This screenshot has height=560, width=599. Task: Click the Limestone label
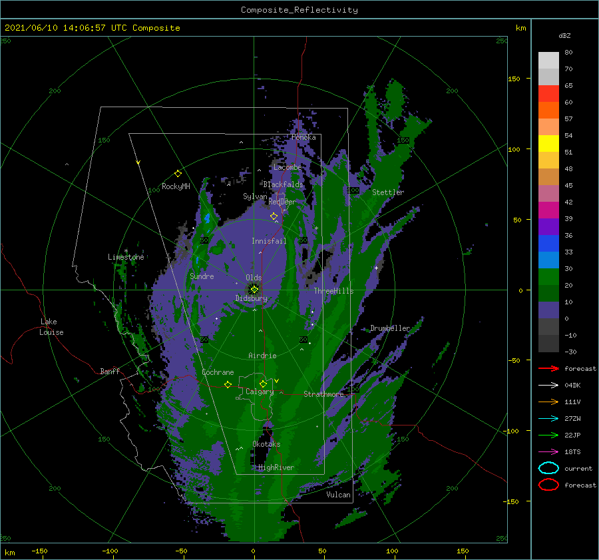(126, 257)
